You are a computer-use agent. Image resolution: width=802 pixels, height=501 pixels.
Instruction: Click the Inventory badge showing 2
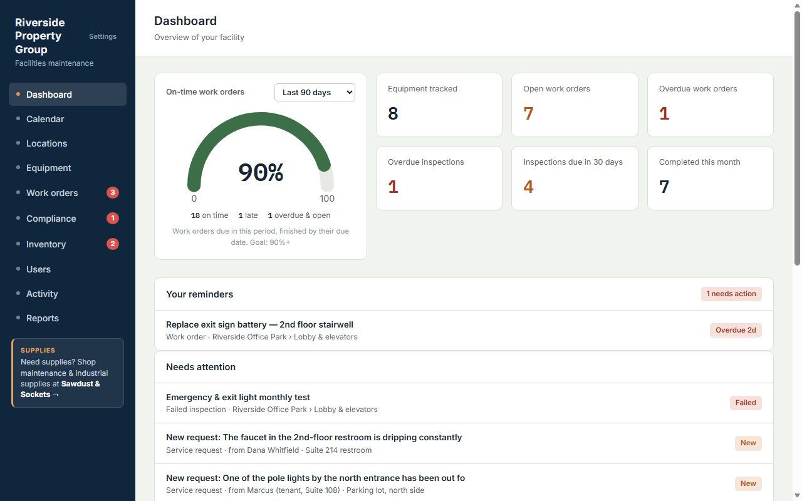pos(113,244)
